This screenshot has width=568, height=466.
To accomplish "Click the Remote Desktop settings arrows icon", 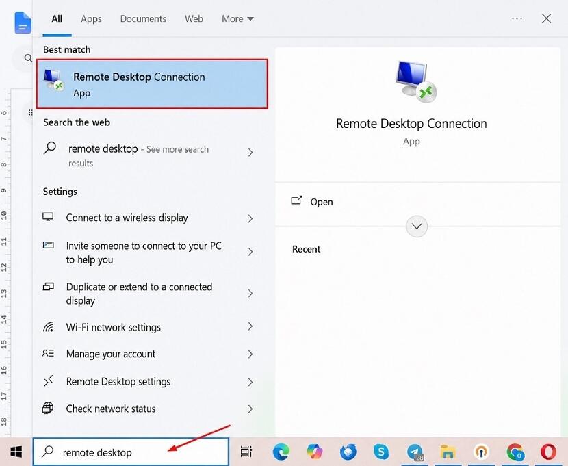I will point(48,381).
